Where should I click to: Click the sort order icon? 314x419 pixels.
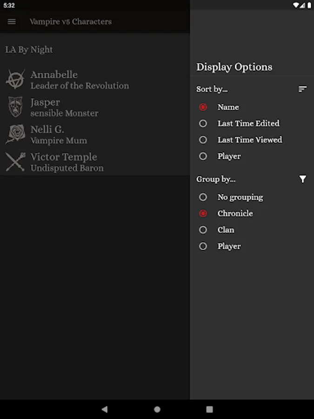303,89
